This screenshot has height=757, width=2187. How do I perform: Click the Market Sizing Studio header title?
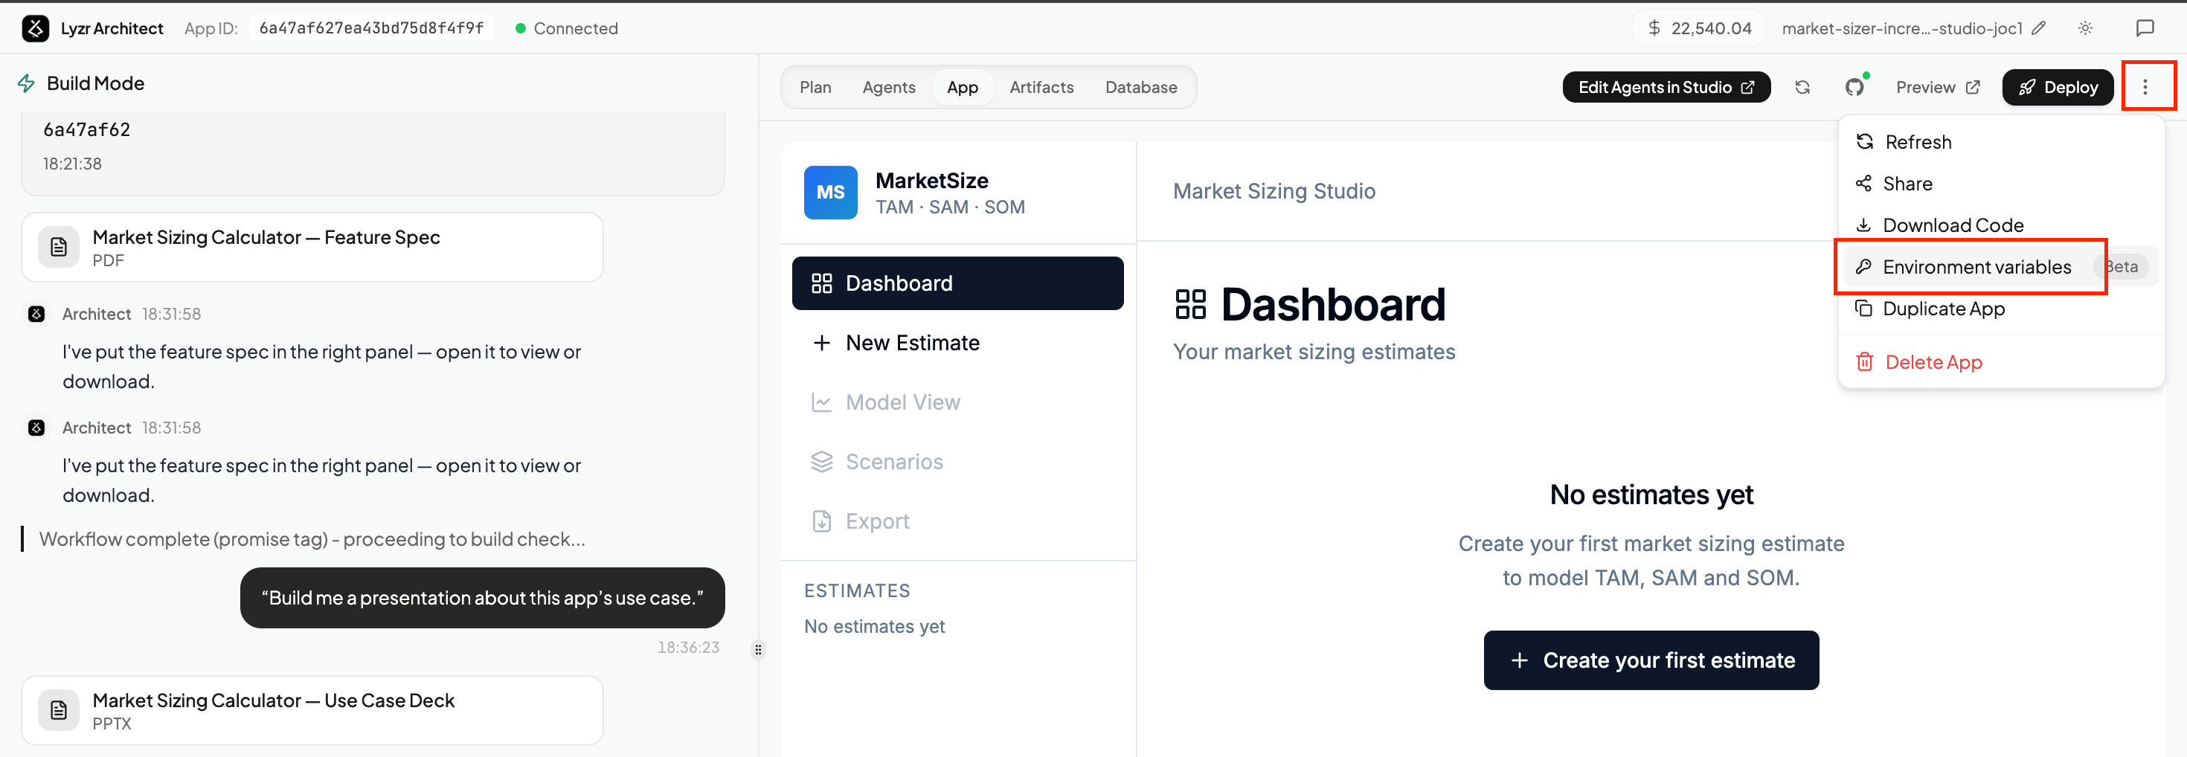1274,191
